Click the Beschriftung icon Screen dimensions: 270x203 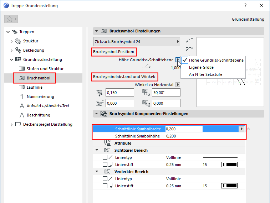click(22, 115)
